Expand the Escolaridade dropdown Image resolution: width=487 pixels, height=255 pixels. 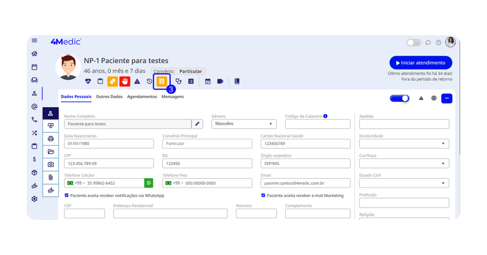[404, 144]
